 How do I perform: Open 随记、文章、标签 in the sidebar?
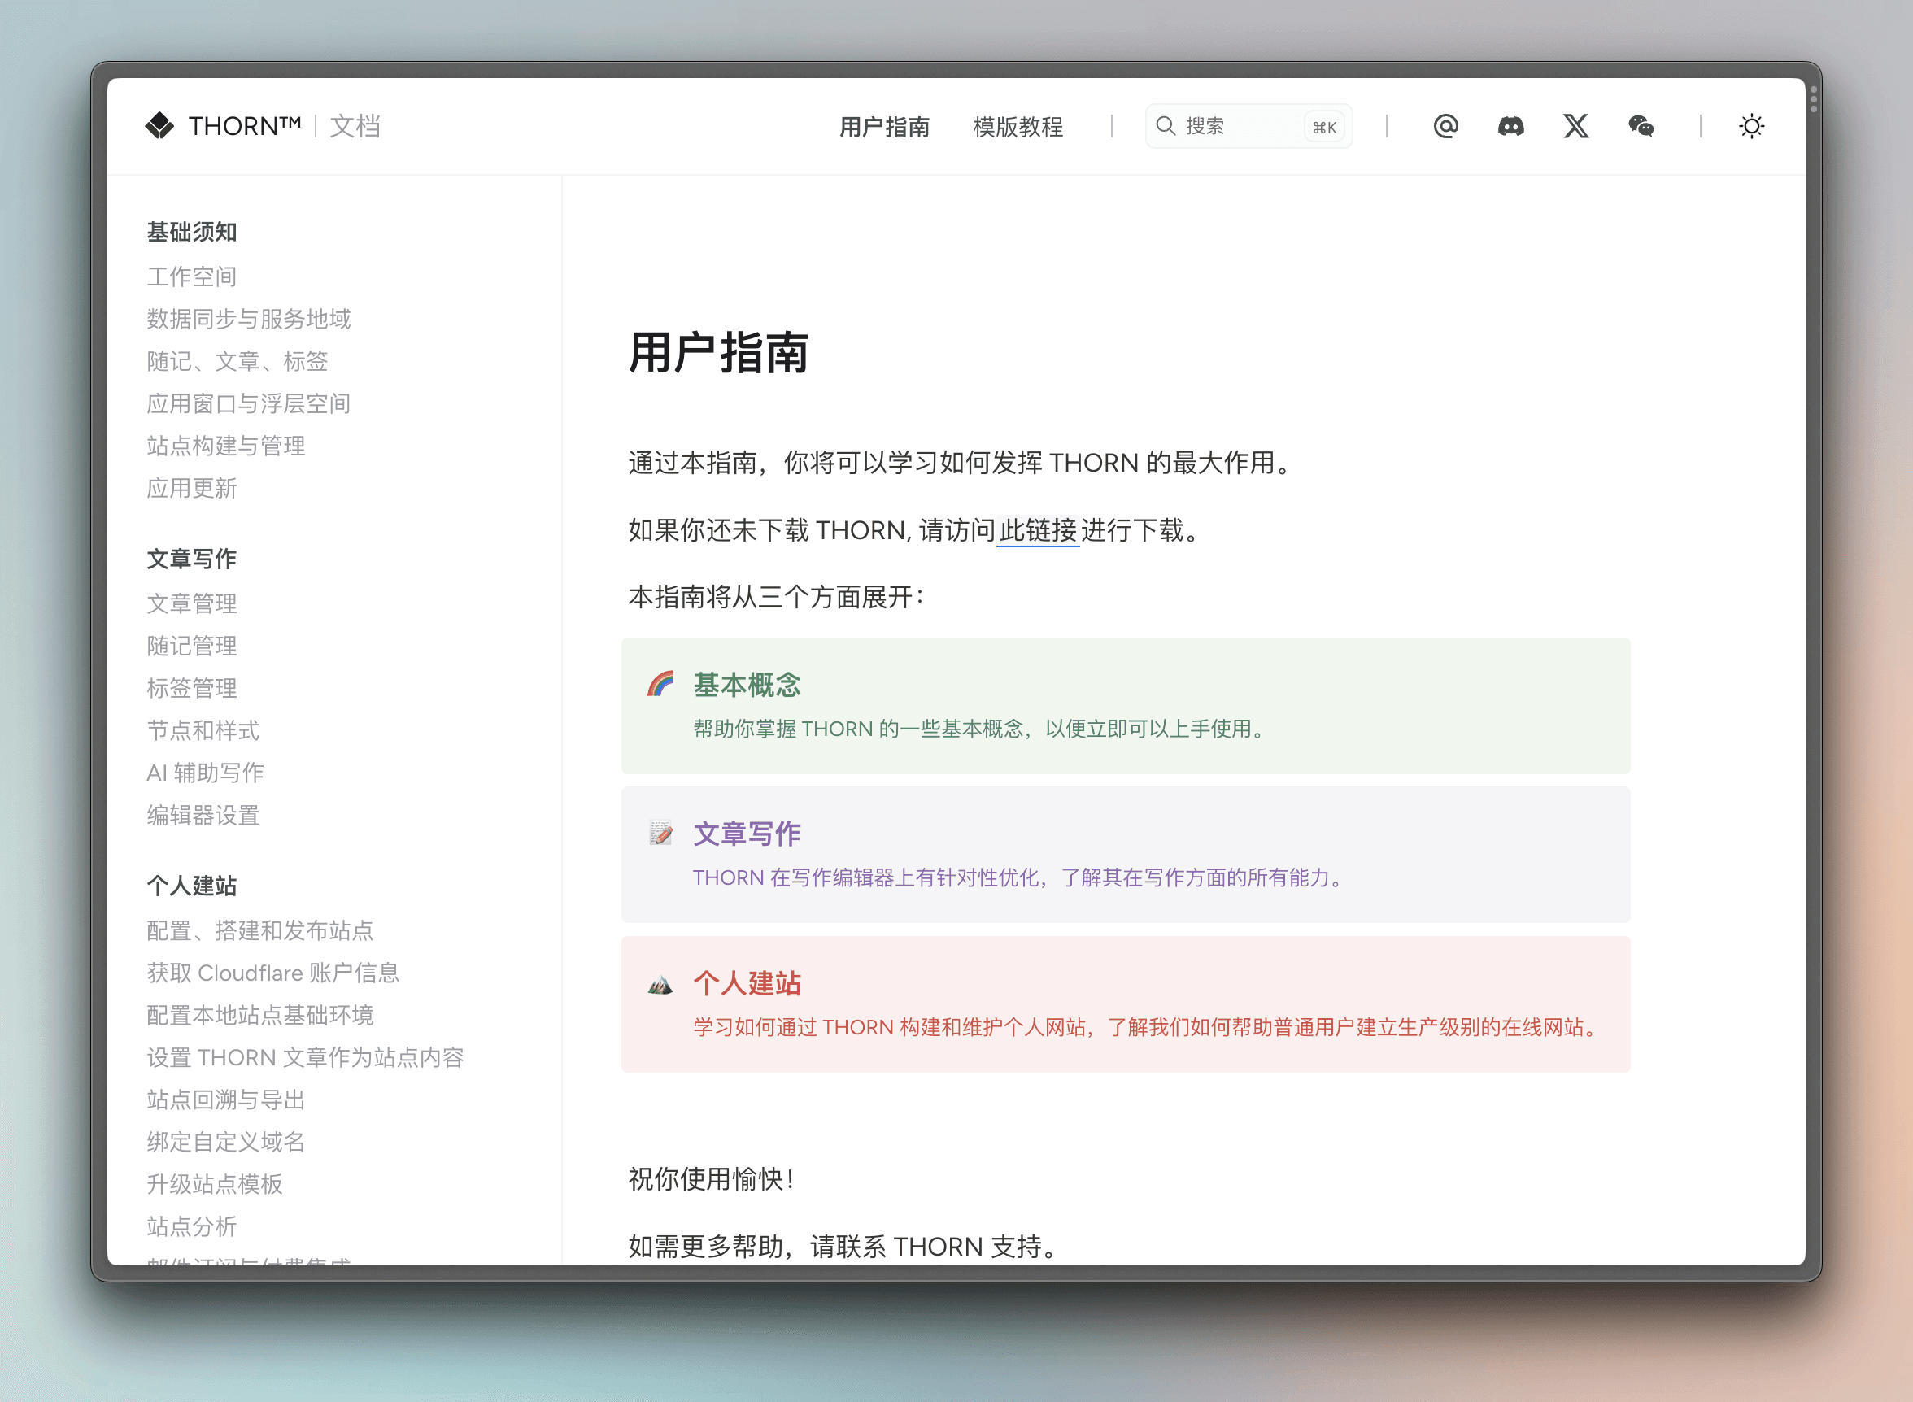pos(237,362)
